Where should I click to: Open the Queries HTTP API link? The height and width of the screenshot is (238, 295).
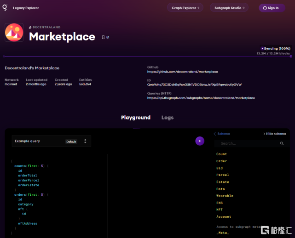[x=201, y=98]
